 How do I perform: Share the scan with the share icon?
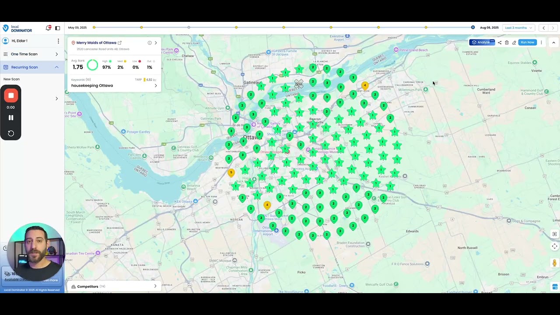[x=500, y=42]
